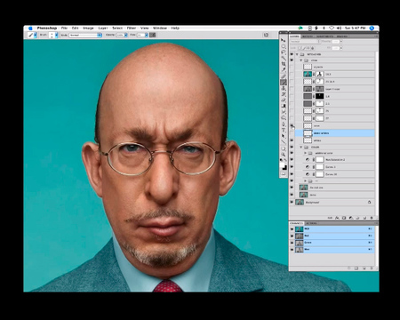Viewport: 400px width, 320px height.
Task: Click the lock all icon
Action: [x=313, y=48]
